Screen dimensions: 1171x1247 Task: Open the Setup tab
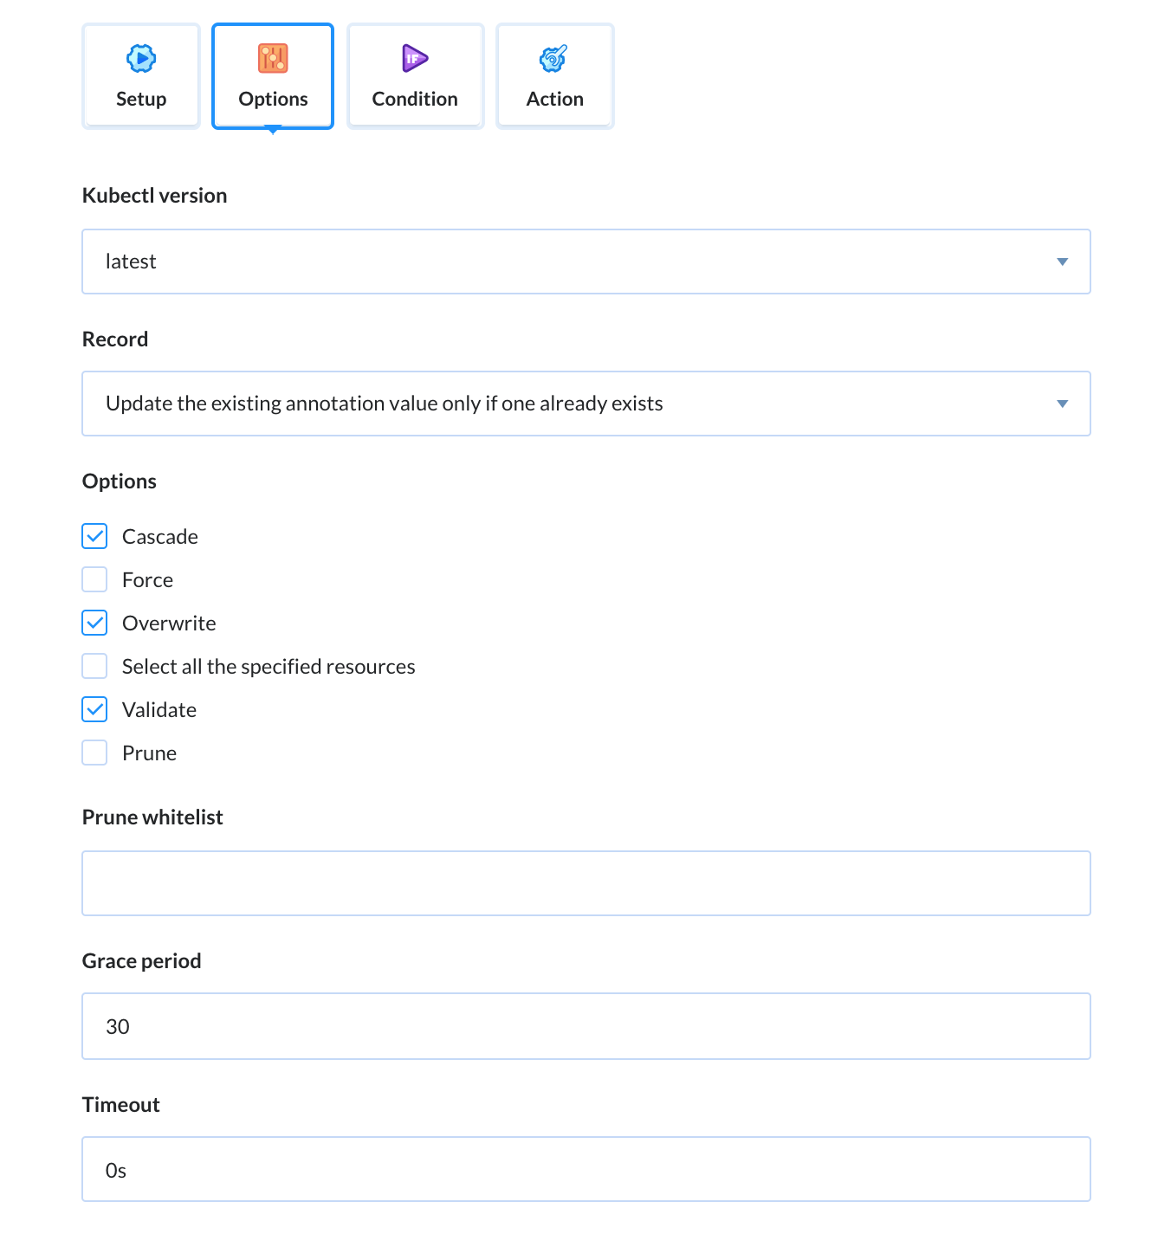click(x=141, y=76)
